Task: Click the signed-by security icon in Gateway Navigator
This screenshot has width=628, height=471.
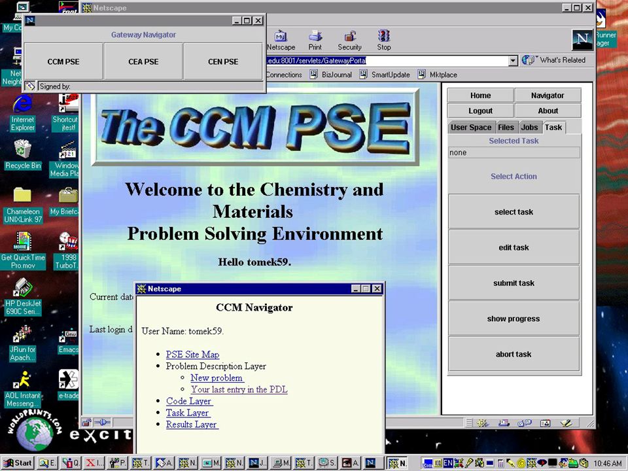Action: click(x=30, y=86)
